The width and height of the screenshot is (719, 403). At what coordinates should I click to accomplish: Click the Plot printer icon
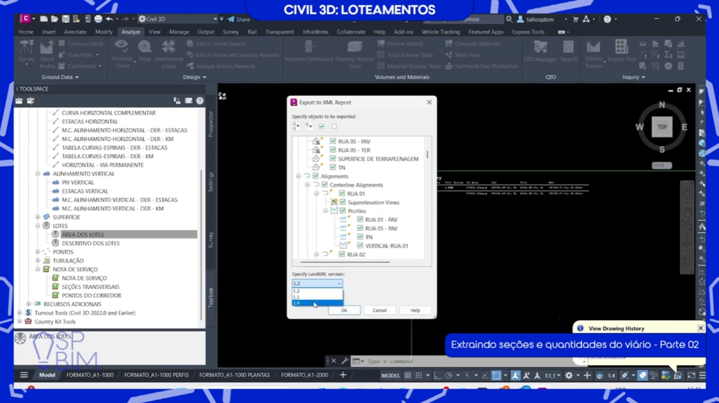[98, 19]
